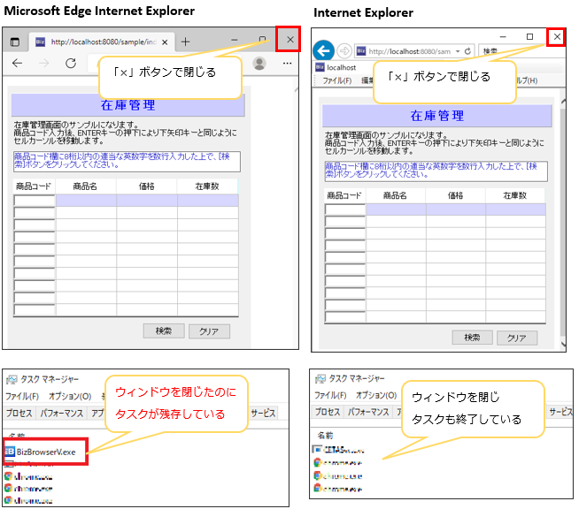Switch to プロセス tab in left Task Manager
The image size is (579, 509).
tap(19, 414)
